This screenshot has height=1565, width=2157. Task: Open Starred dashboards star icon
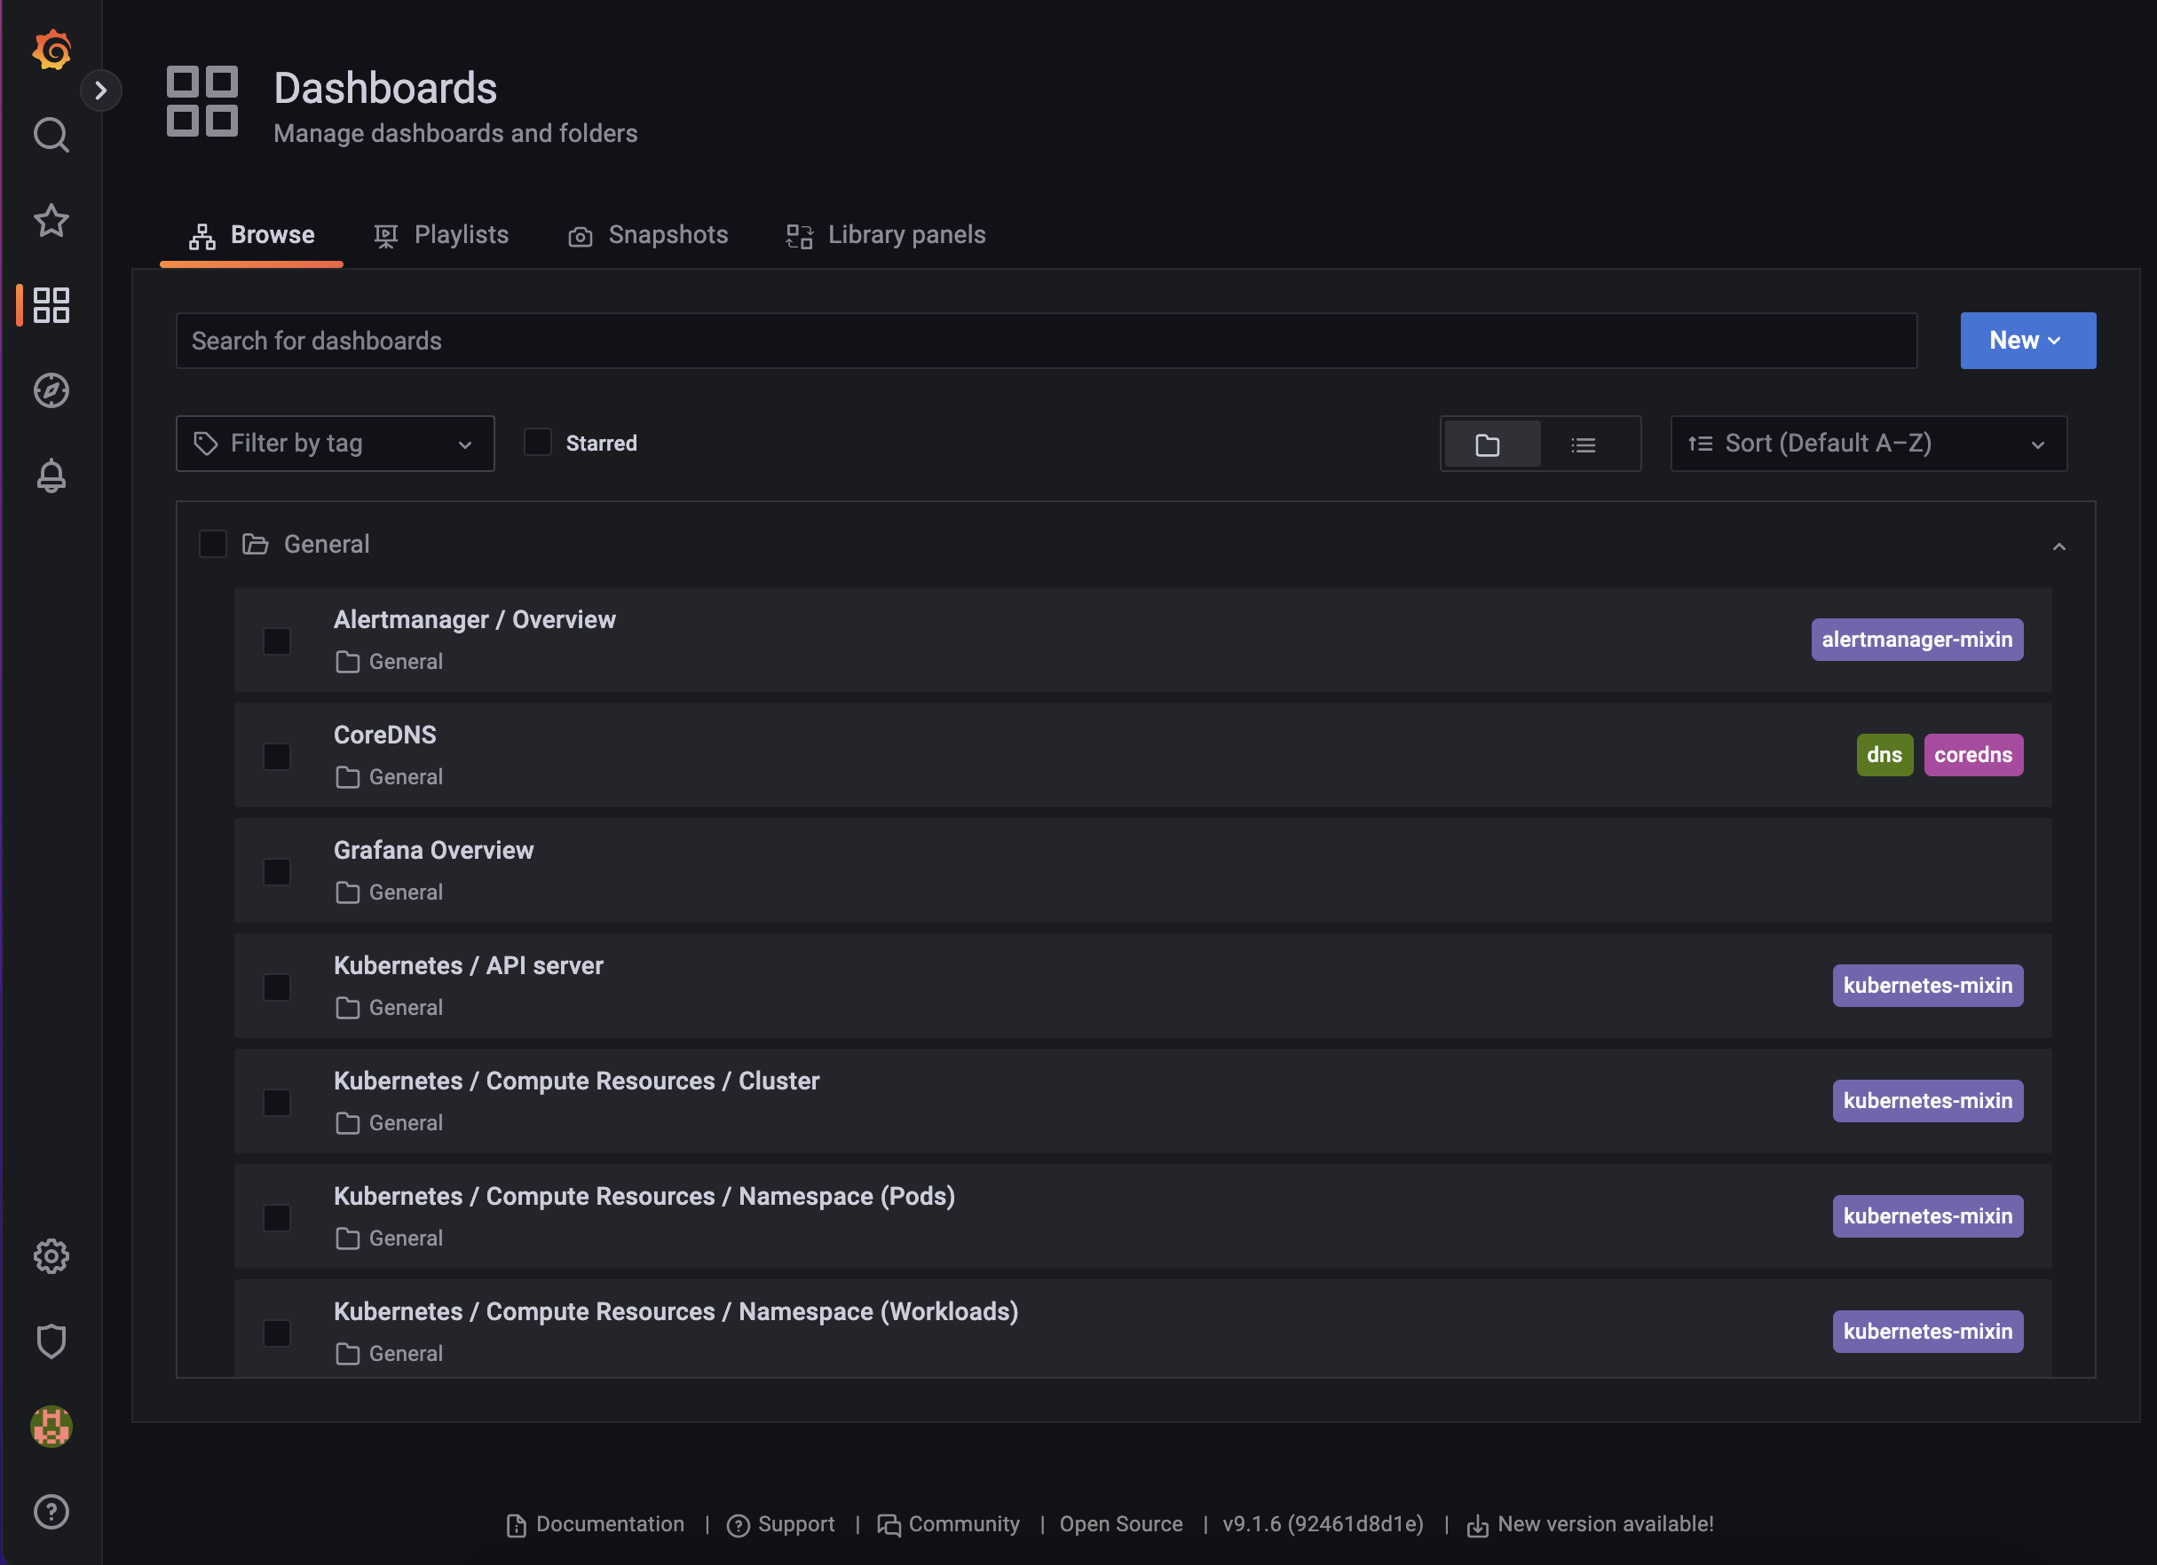[x=51, y=221]
